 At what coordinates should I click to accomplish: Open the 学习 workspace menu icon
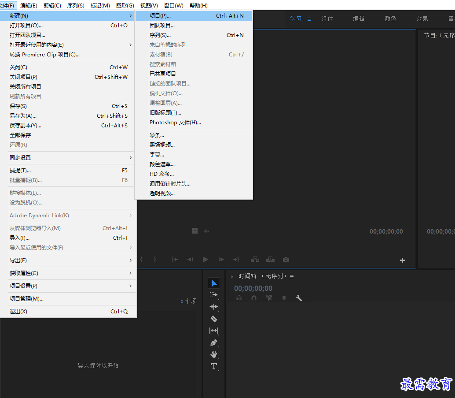[309, 19]
